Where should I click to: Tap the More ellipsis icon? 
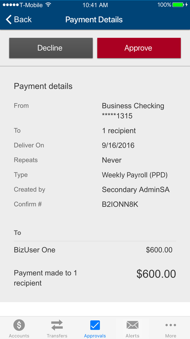click(x=171, y=325)
